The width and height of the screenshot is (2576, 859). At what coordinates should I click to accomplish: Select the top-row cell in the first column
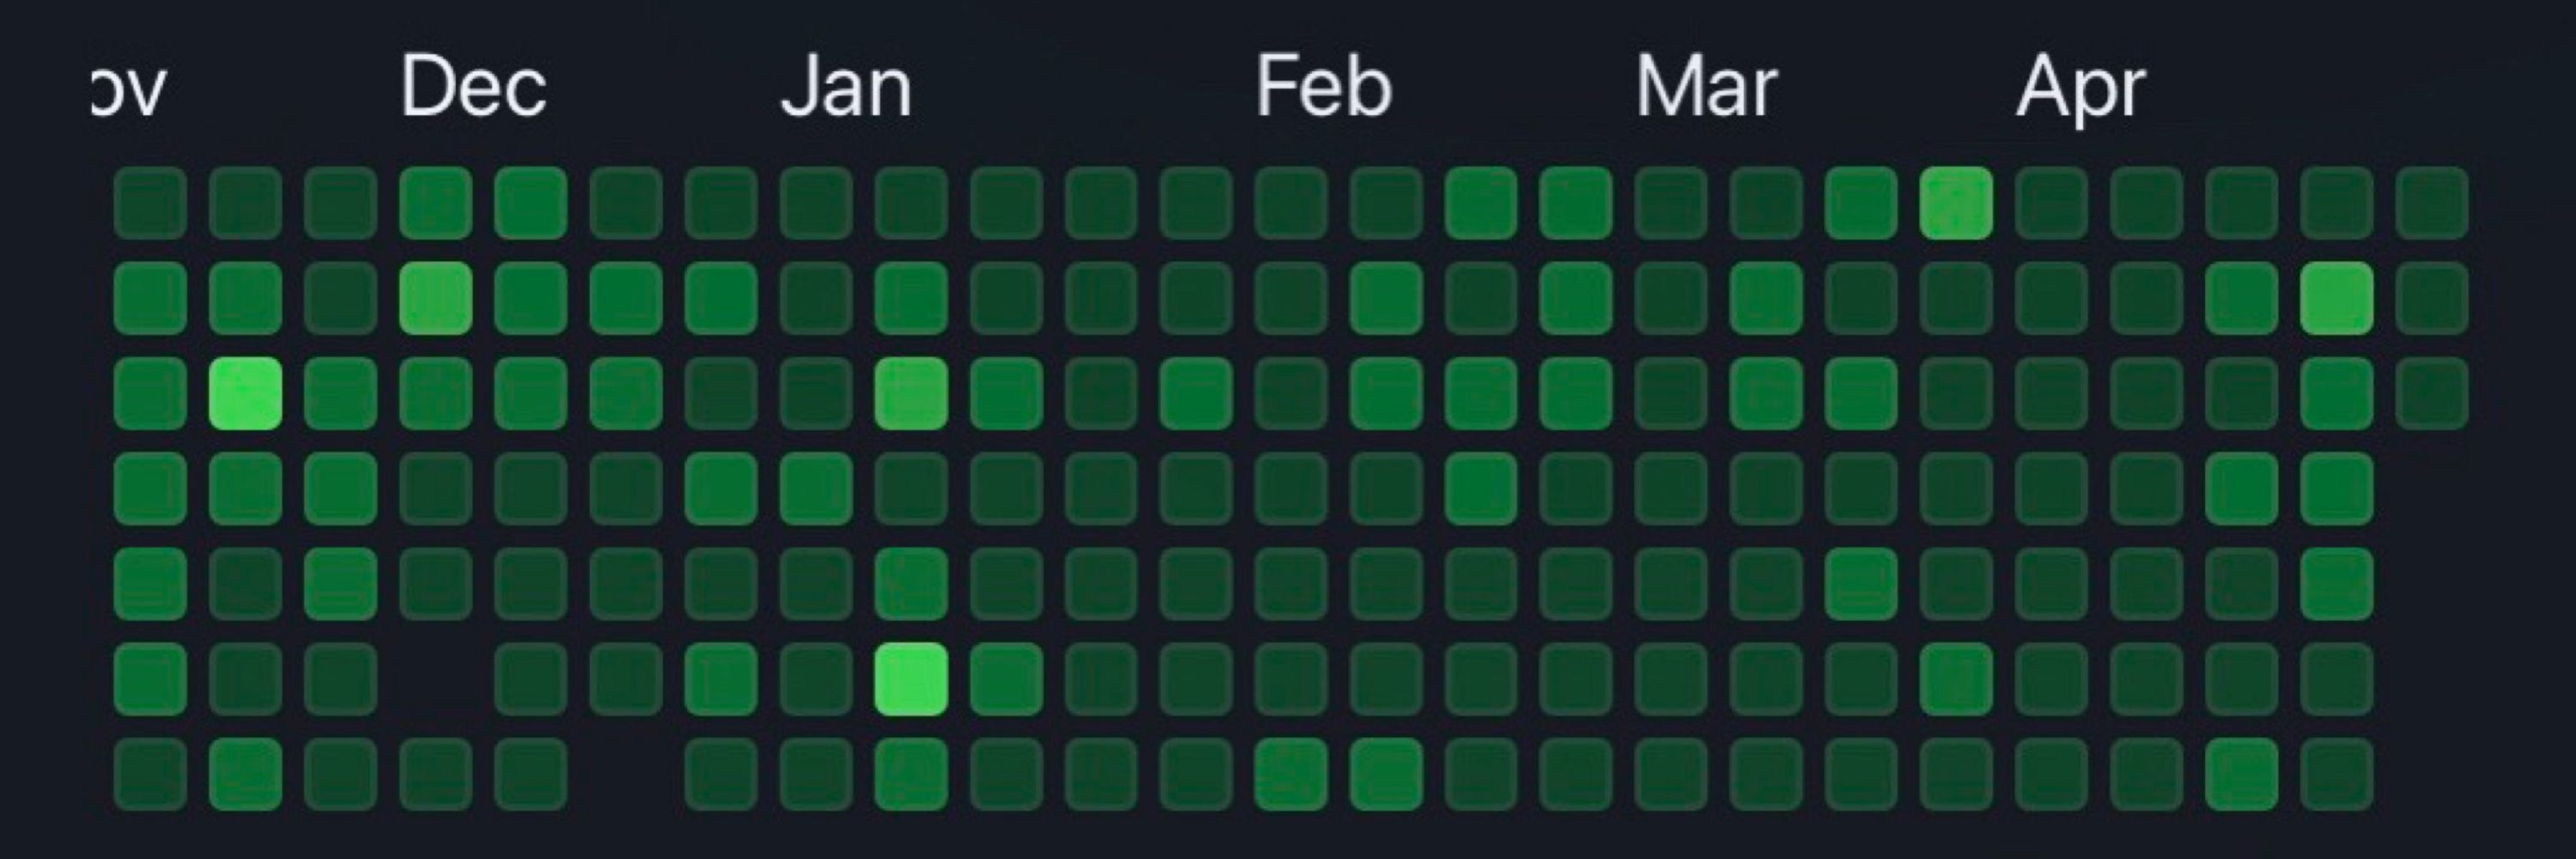coord(150,203)
